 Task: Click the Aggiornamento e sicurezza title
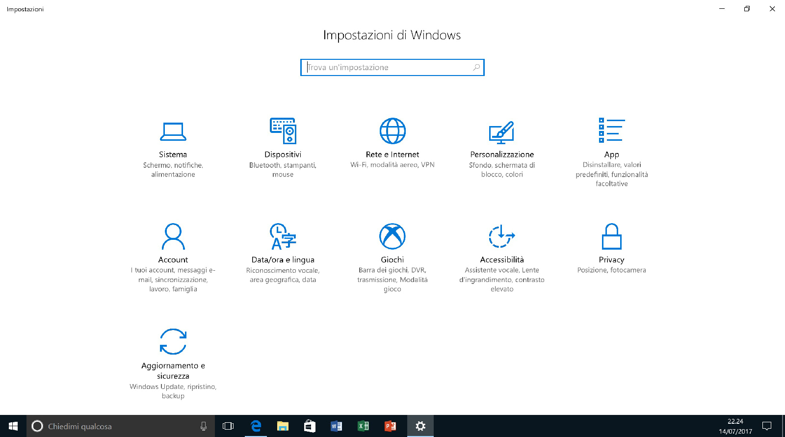(173, 371)
